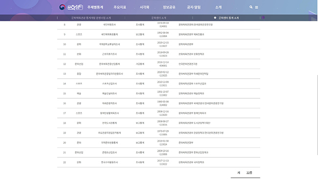This screenshot has height=179, width=318.
Task: Select the 국민여행조사 statistic in row 8
Action: pos(109,25)
